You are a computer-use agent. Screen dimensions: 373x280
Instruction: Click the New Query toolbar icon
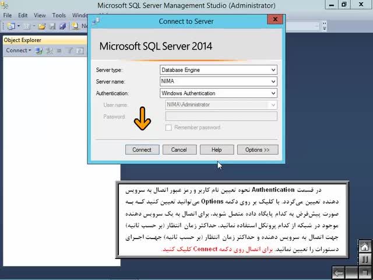click(76, 26)
